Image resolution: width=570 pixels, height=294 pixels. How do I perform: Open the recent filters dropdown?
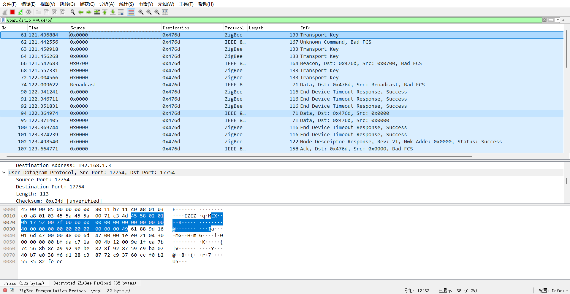(x=558, y=20)
